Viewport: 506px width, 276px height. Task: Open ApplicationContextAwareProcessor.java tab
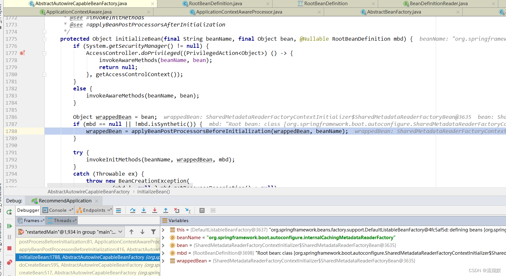[239, 12]
